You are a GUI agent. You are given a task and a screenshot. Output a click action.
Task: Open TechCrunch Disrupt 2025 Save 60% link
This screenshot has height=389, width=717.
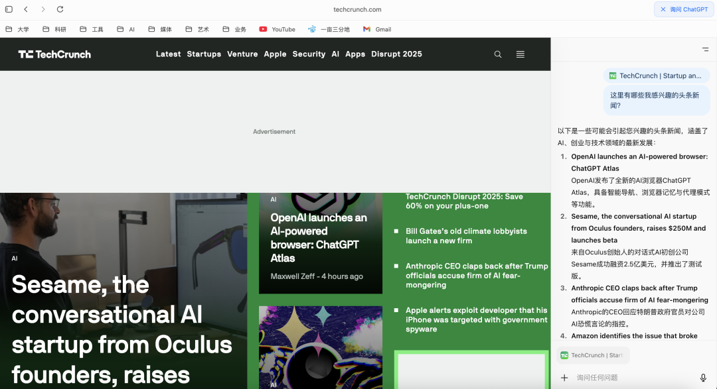click(x=464, y=201)
